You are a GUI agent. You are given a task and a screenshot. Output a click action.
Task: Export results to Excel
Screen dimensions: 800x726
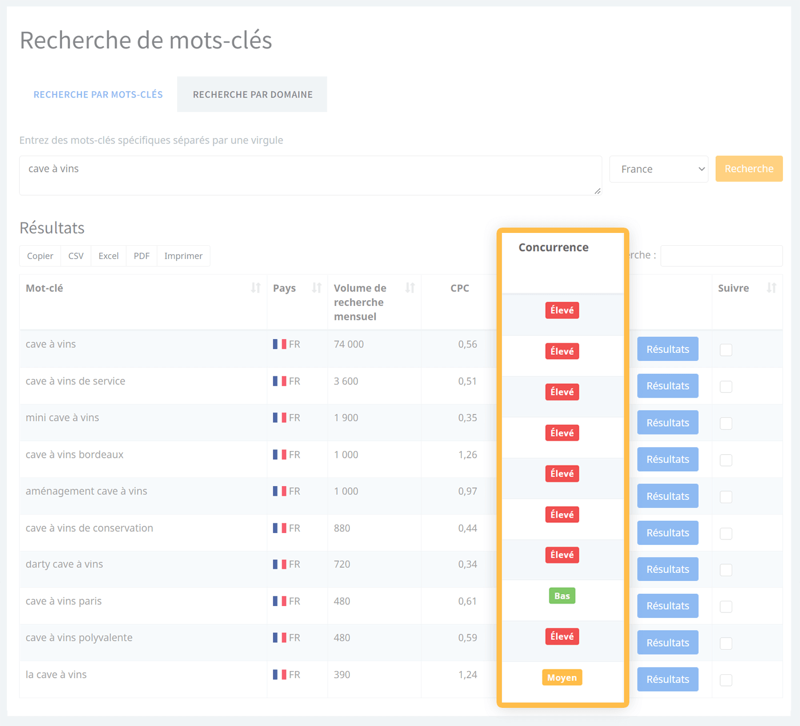tap(108, 256)
